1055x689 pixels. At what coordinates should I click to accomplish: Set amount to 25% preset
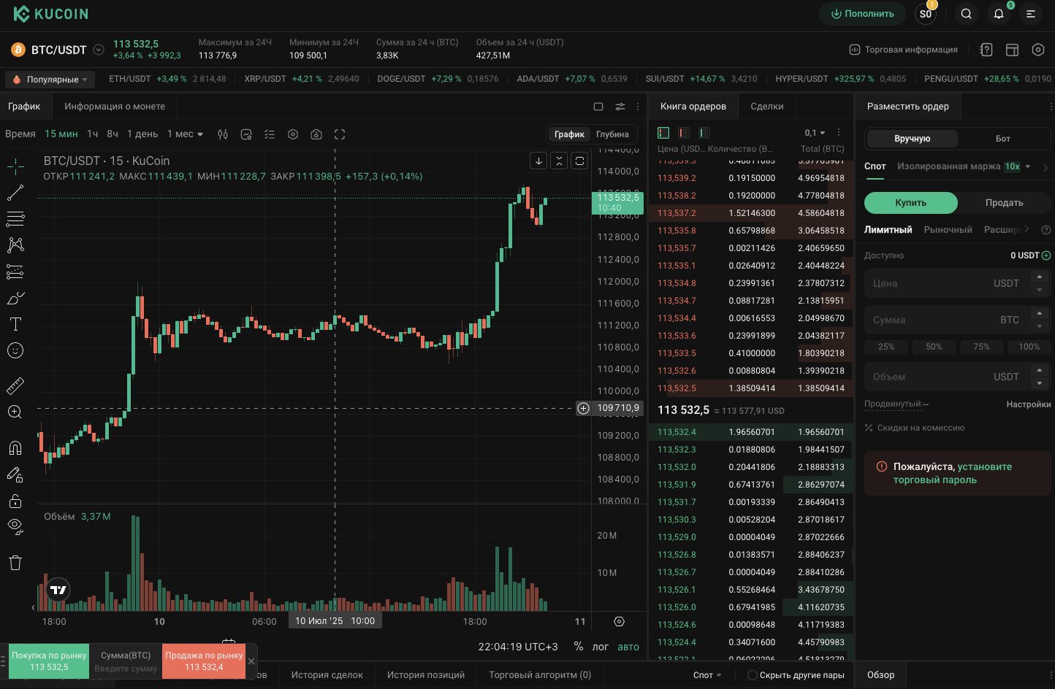886,347
